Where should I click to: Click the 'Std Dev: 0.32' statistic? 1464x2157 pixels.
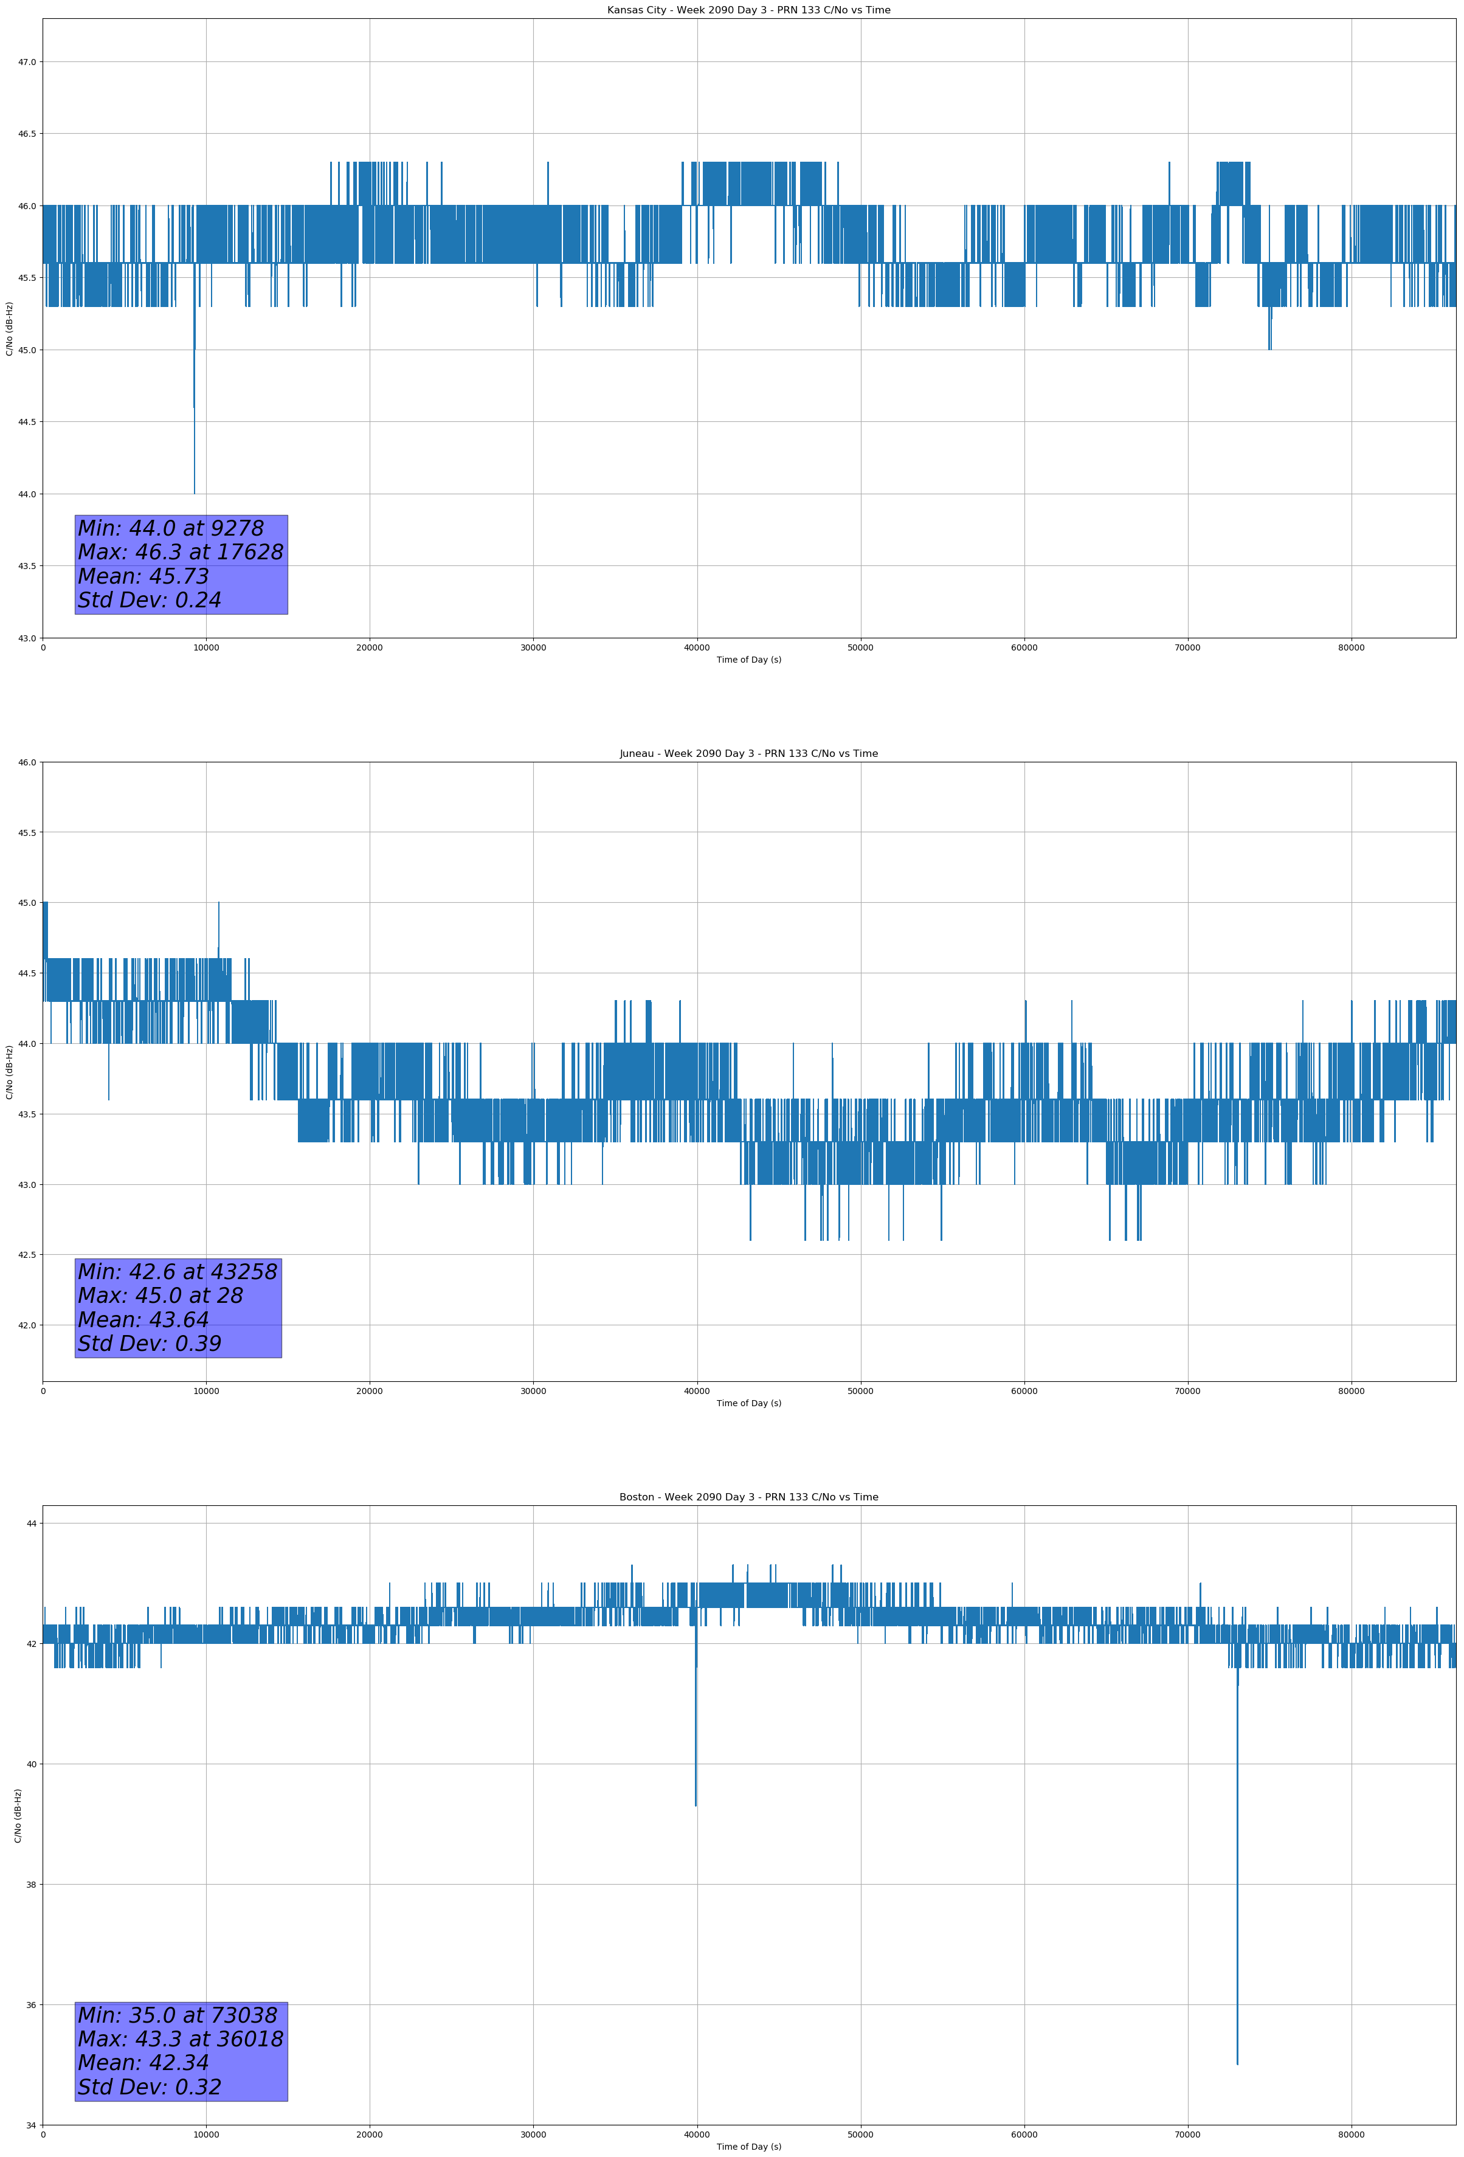click(x=150, y=2087)
